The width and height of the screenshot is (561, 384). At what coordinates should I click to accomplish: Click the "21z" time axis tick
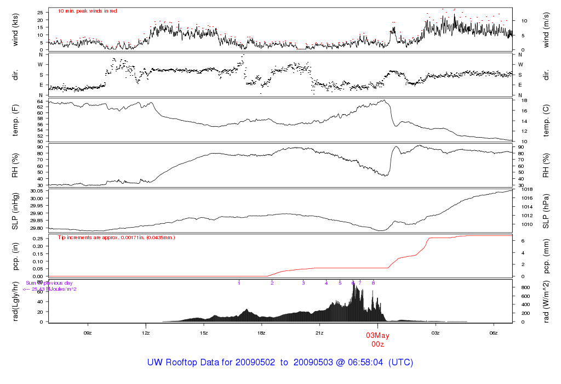tap(319, 333)
